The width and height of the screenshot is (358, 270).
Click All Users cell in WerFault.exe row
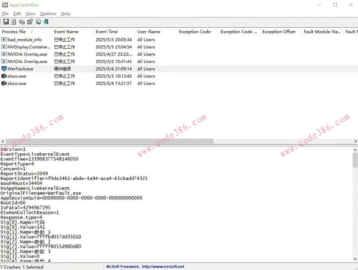pos(146,69)
